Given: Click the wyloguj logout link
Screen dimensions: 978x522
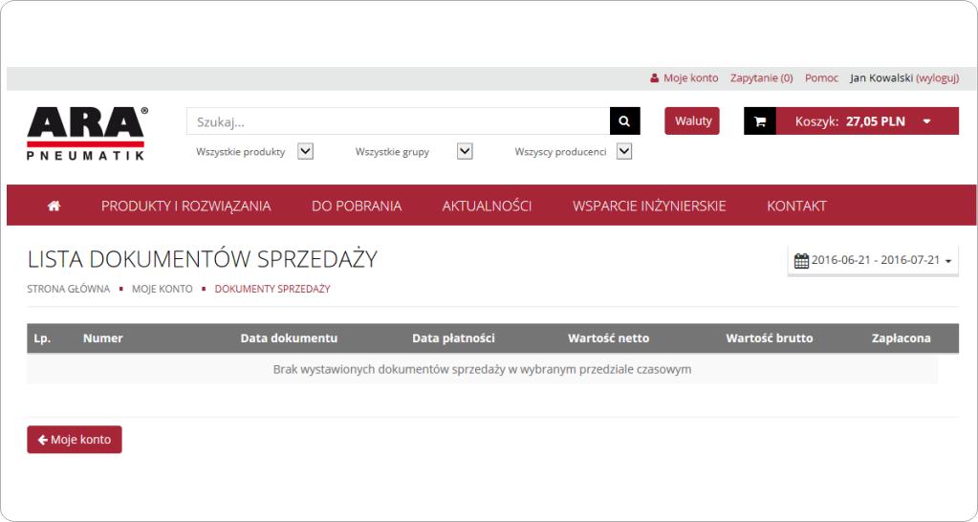Looking at the screenshot, I should pos(937,77).
